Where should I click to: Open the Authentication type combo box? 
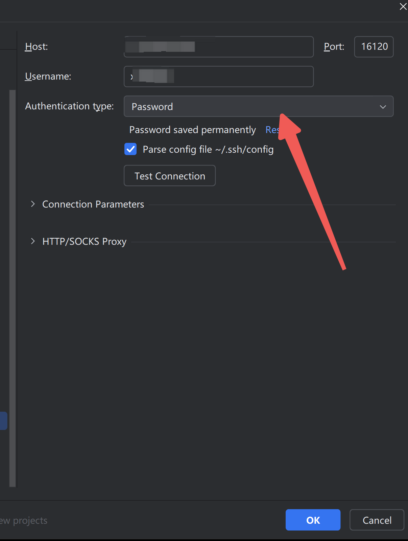(259, 106)
